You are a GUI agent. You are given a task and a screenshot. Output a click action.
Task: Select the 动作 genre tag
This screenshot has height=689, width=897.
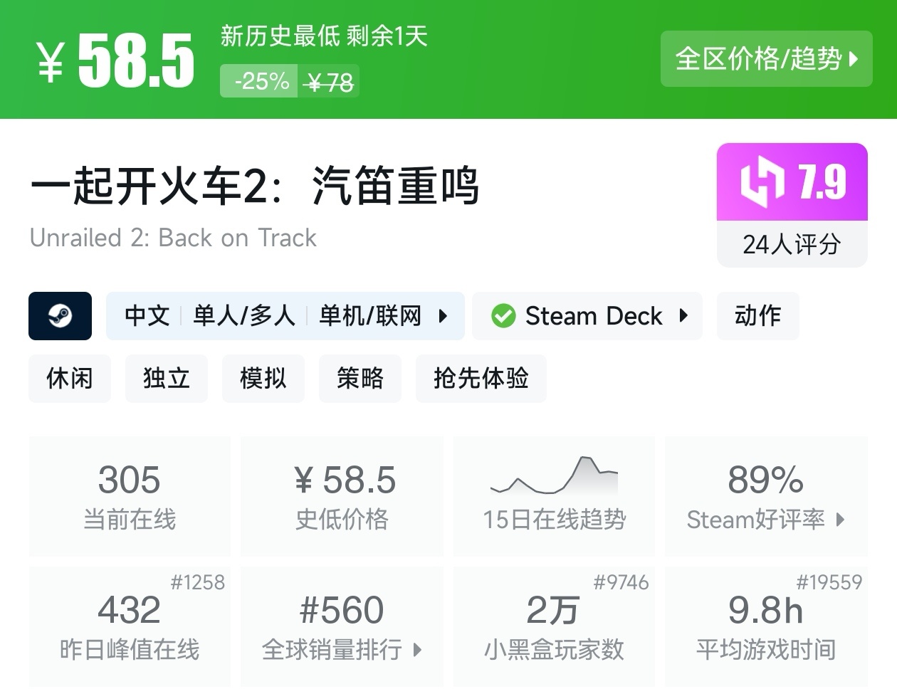[757, 316]
